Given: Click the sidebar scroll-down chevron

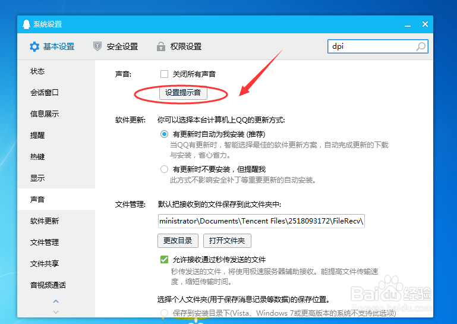Looking at the screenshot, I should pos(56,312).
